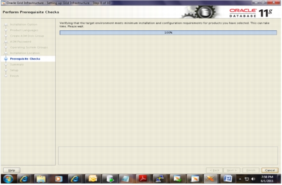Open the window icon with green arrow in taskbar
The image size is (282, 185).
pos(178,179)
